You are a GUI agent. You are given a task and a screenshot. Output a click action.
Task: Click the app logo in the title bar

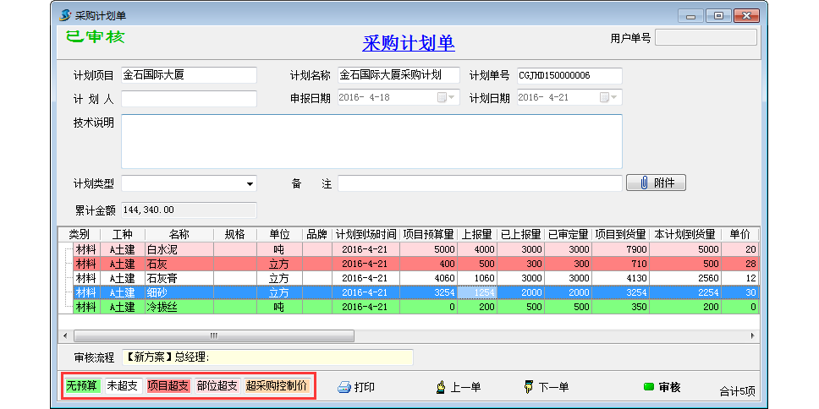[66, 15]
